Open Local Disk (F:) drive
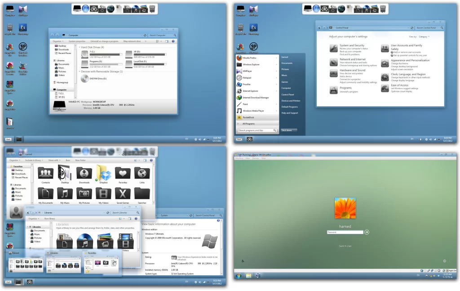This screenshot has height=291, width=460. click(x=129, y=64)
